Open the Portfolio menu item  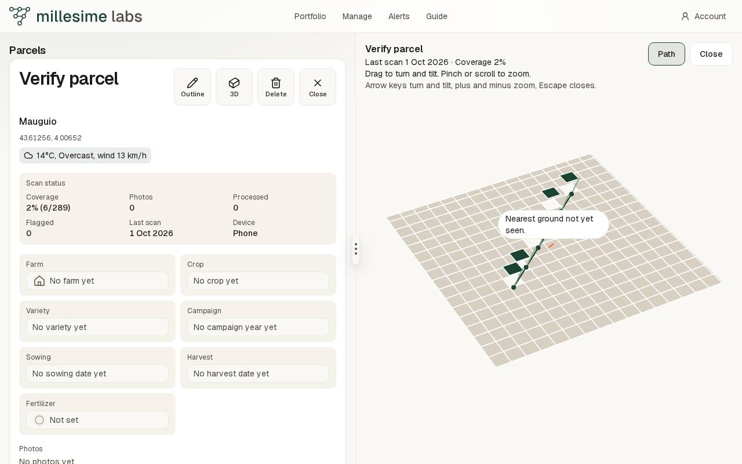(310, 16)
